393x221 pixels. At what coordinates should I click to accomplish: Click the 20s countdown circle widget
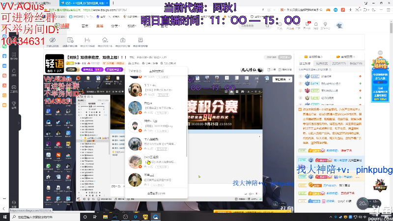[363, 203]
